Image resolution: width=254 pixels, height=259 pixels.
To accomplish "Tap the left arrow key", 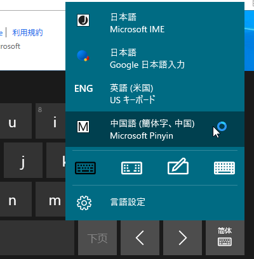I will click(x=140, y=237).
